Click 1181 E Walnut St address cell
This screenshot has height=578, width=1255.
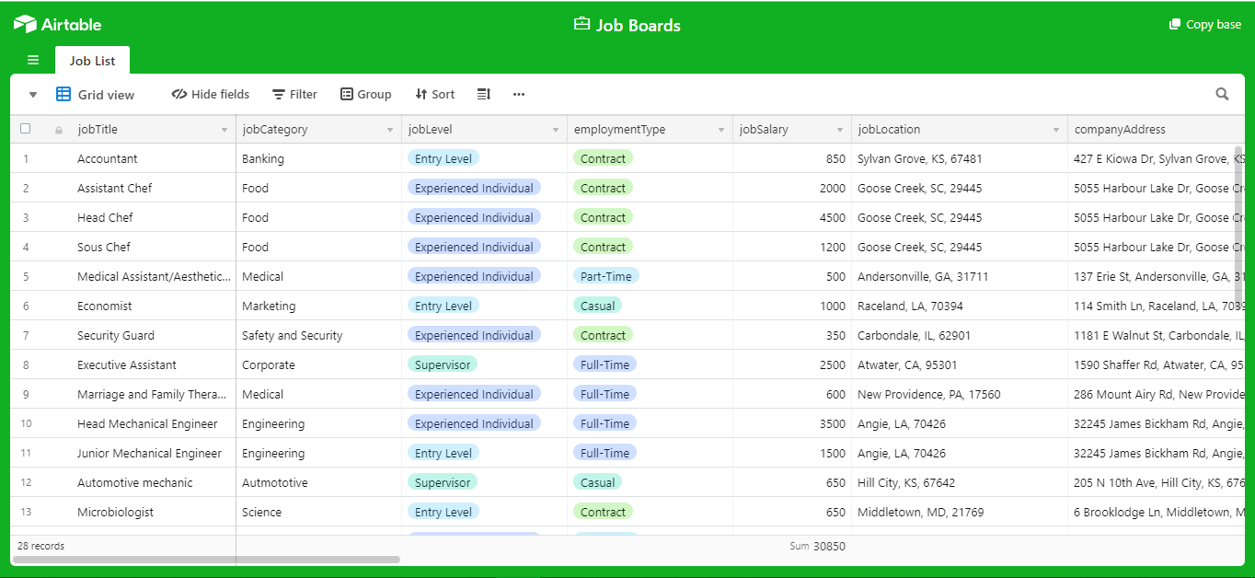(1156, 335)
